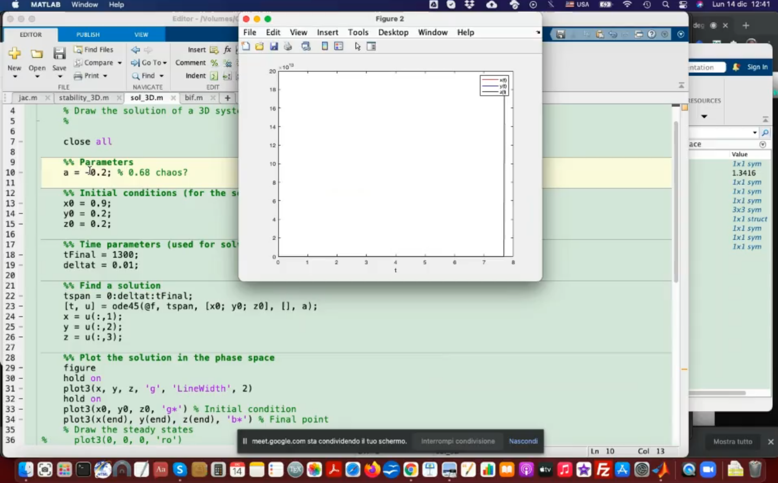Click the New Figure icon in Figure 2 toolbar
Image resolution: width=778 pixels, height=483 pixels.
coord(246,47)
